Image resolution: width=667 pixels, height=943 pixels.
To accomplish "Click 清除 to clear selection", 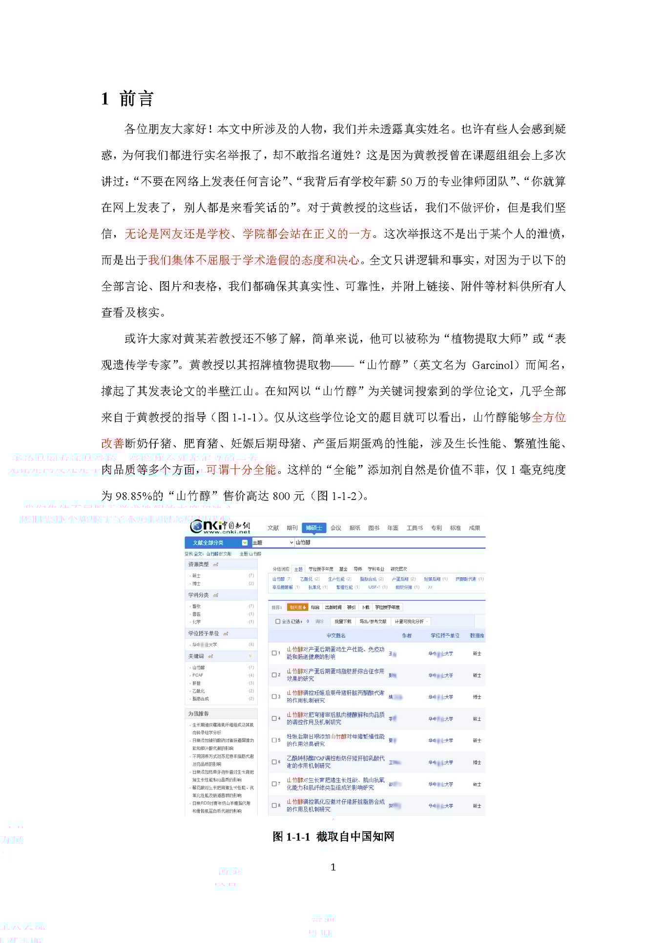I will 319,622.
